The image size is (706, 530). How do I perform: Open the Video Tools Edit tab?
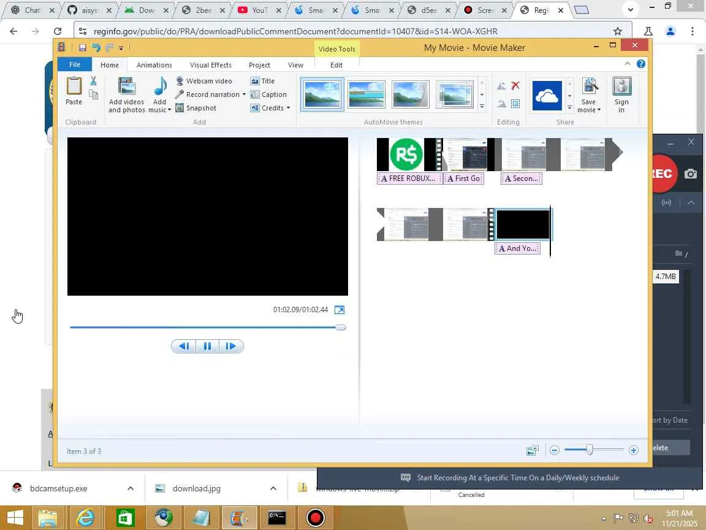pos(336,65)
